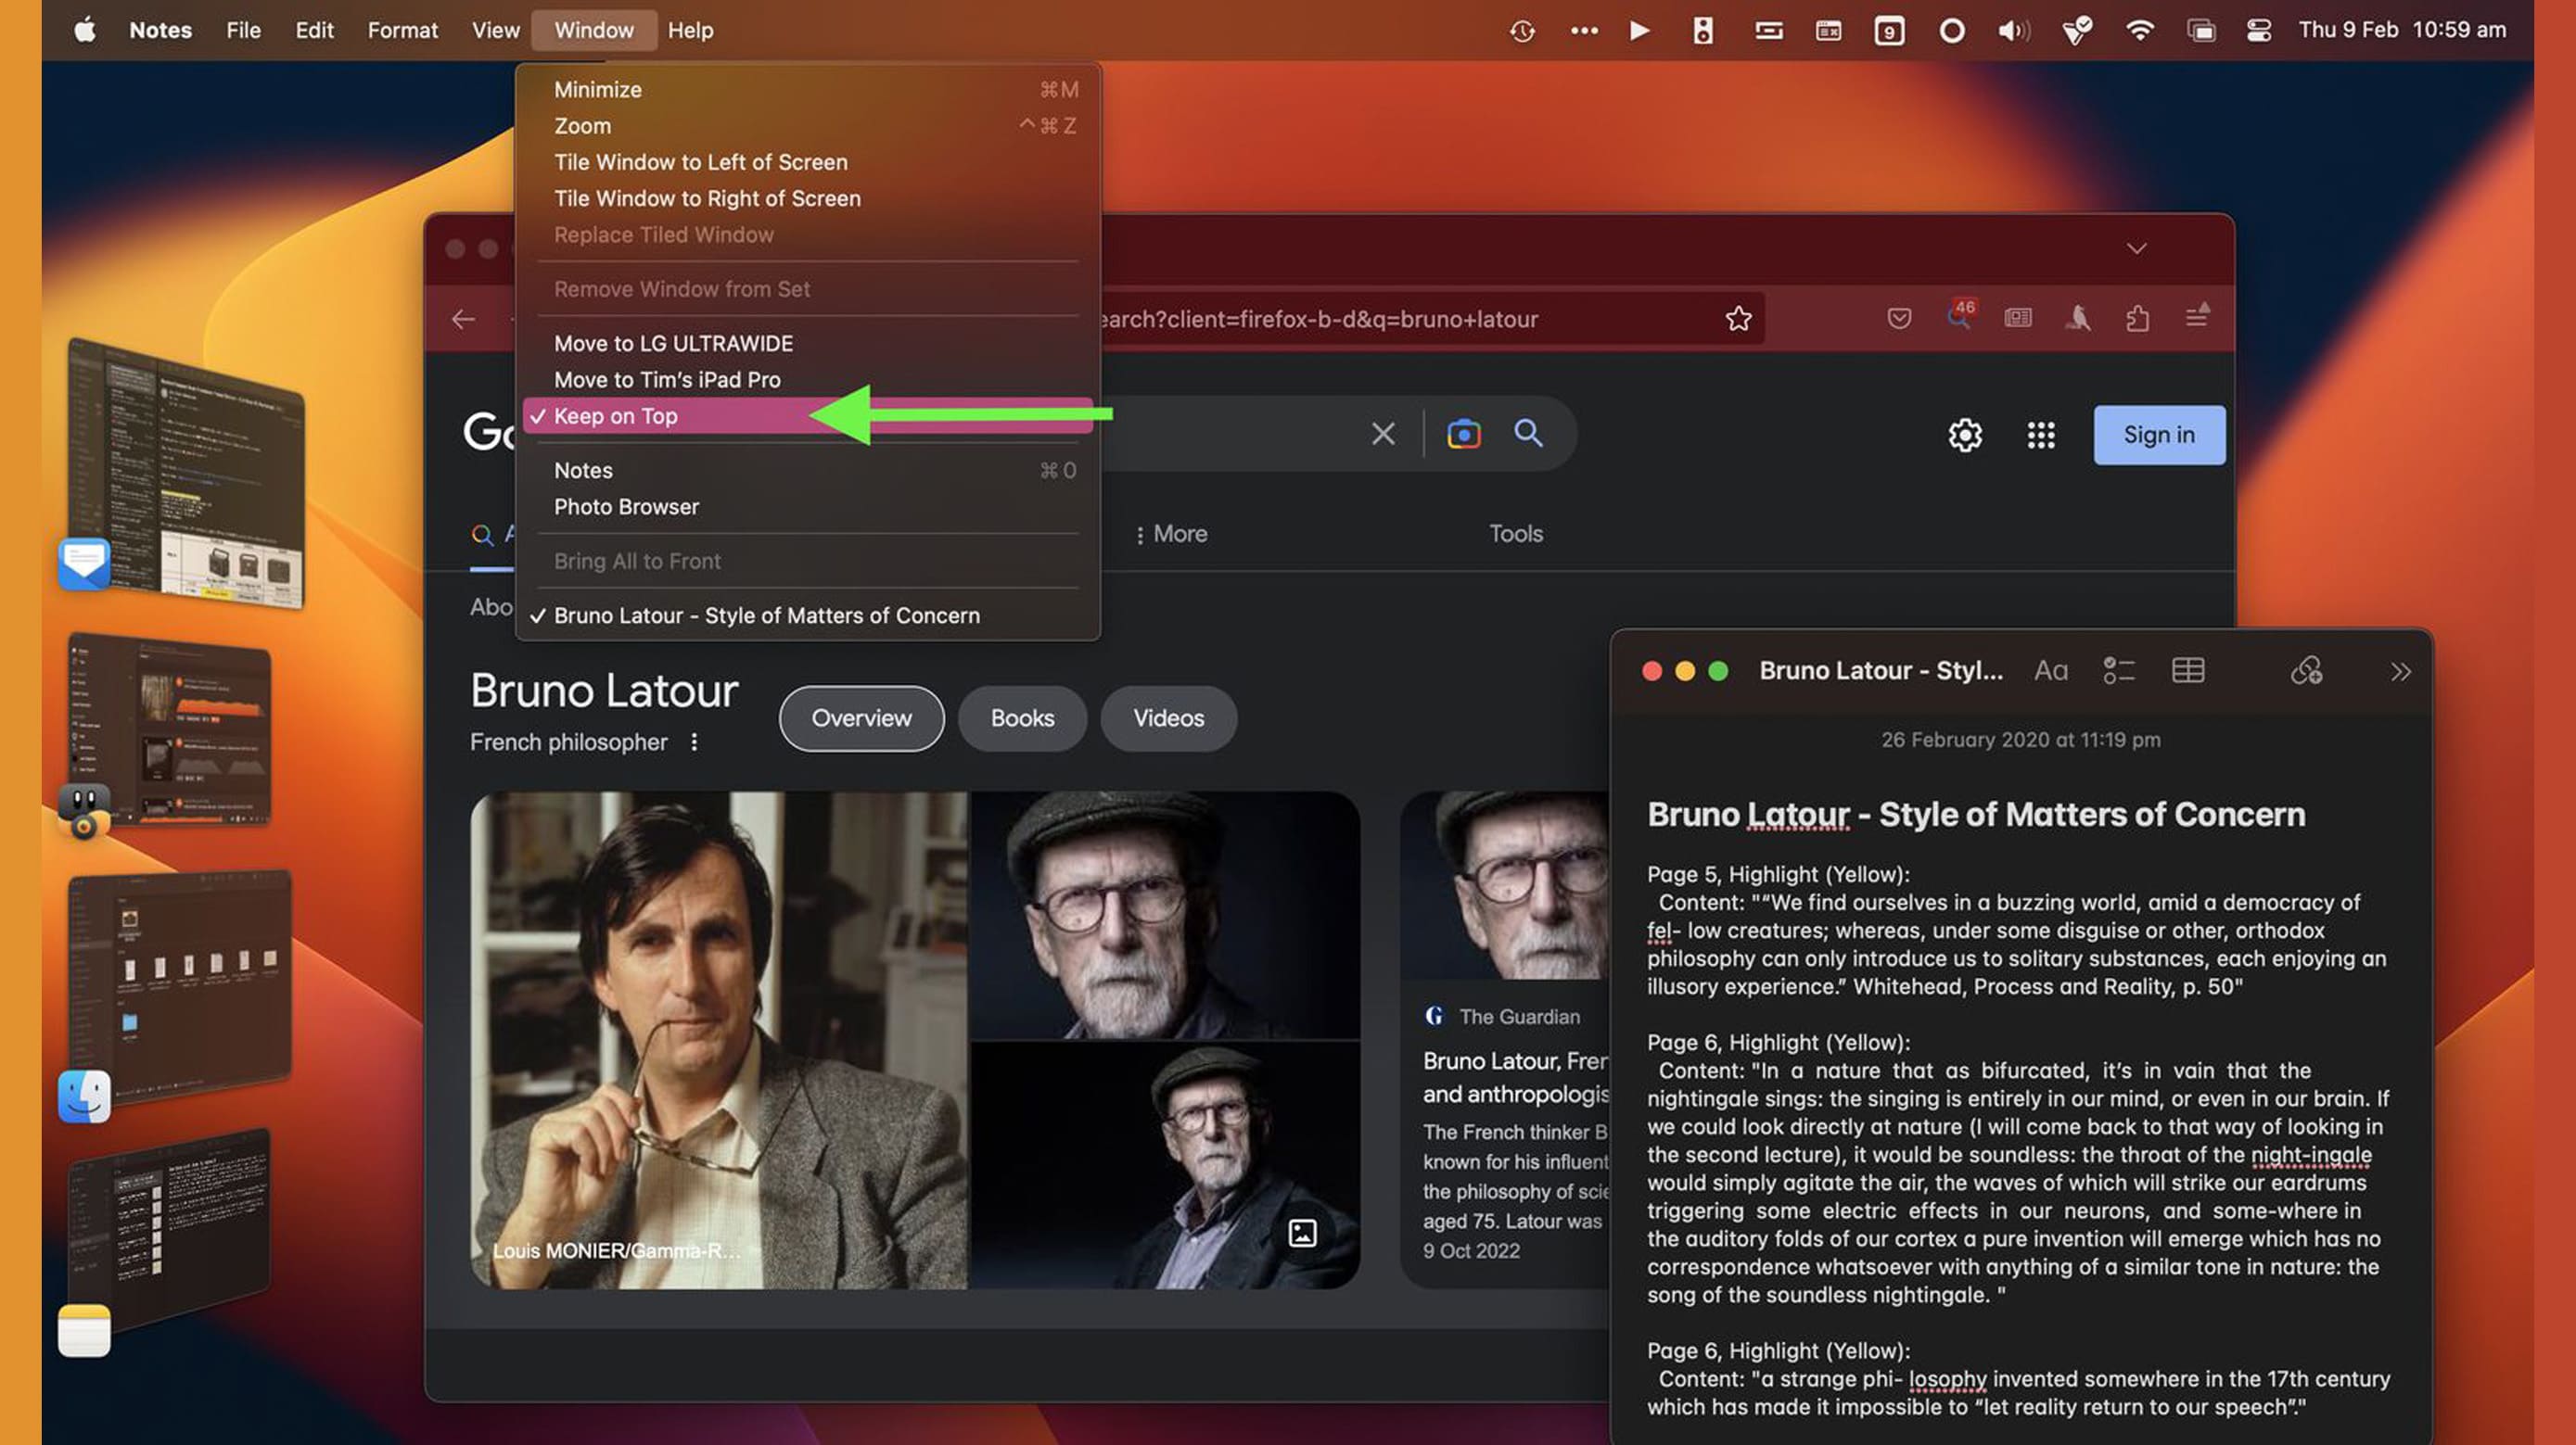Click the note date 26 February 2020
The height and width of the screenshot is (1445, 2576).
point(2020,740)
